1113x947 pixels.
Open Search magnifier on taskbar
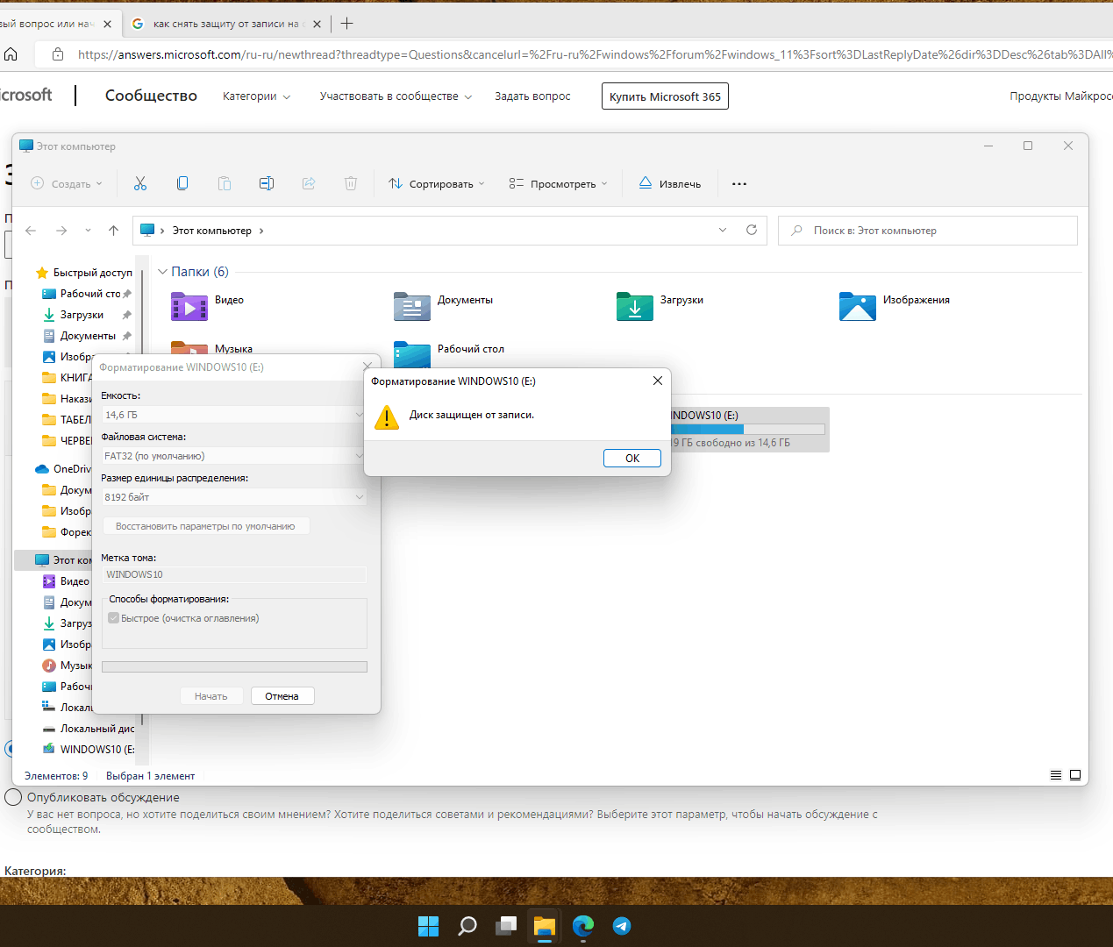click(x=467, y=926)
